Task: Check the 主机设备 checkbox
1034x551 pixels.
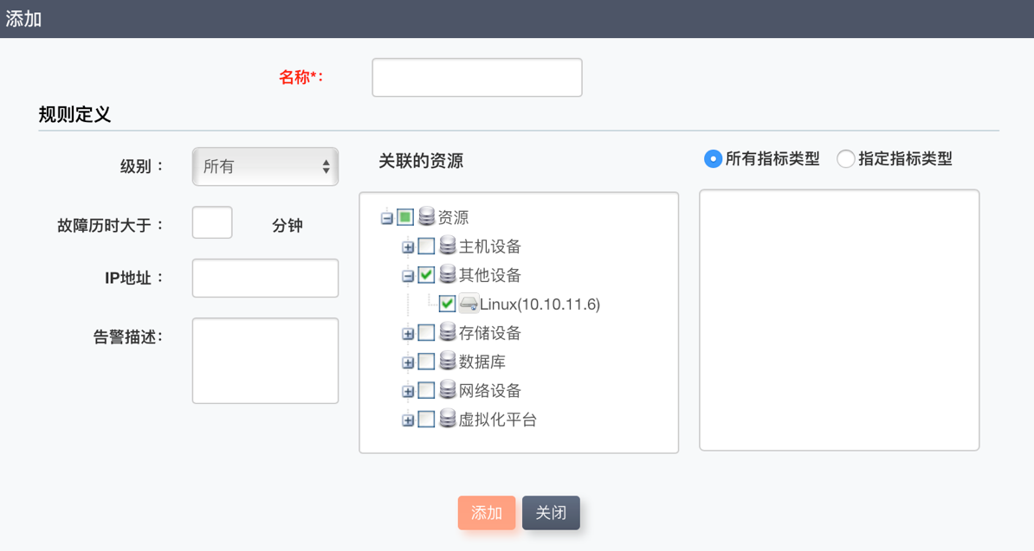Action: (426, 247)
